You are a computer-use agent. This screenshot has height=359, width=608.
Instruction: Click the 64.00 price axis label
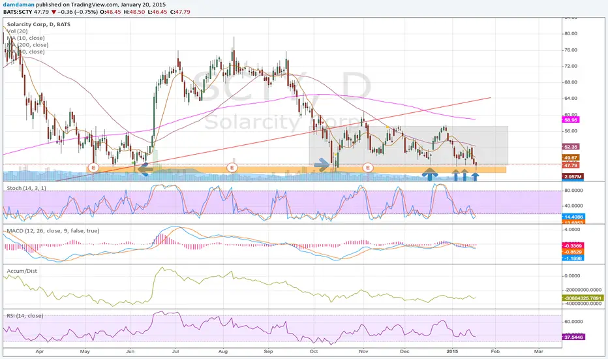(570, 98)
